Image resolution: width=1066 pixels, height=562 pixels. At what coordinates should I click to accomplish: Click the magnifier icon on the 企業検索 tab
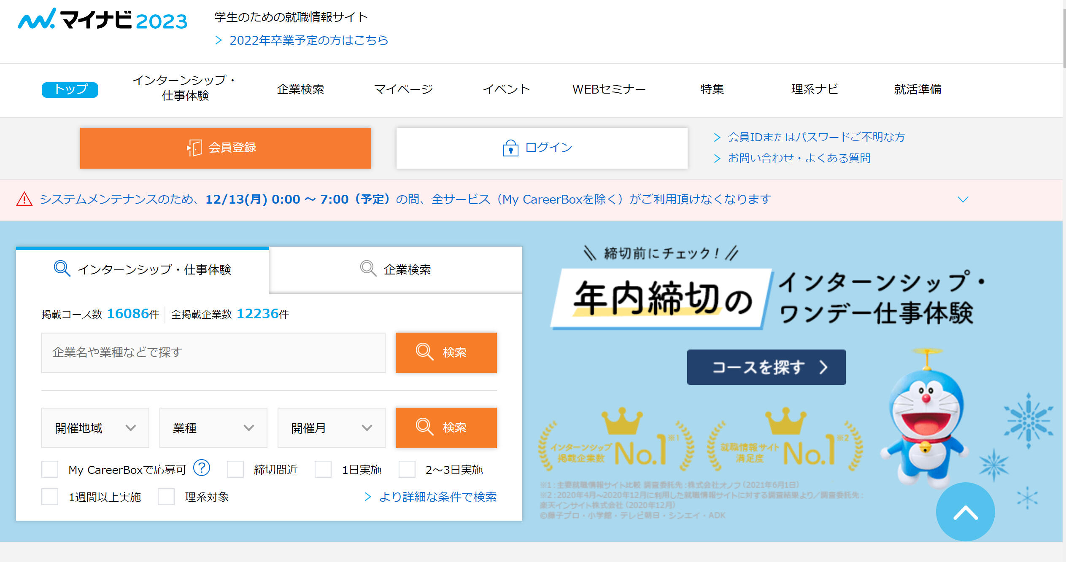coord(367,269)
